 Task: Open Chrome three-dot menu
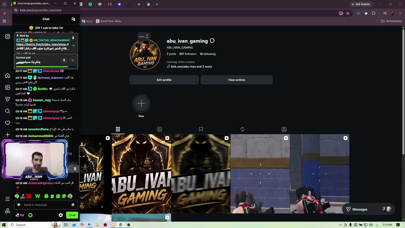(x=400, y=13)
